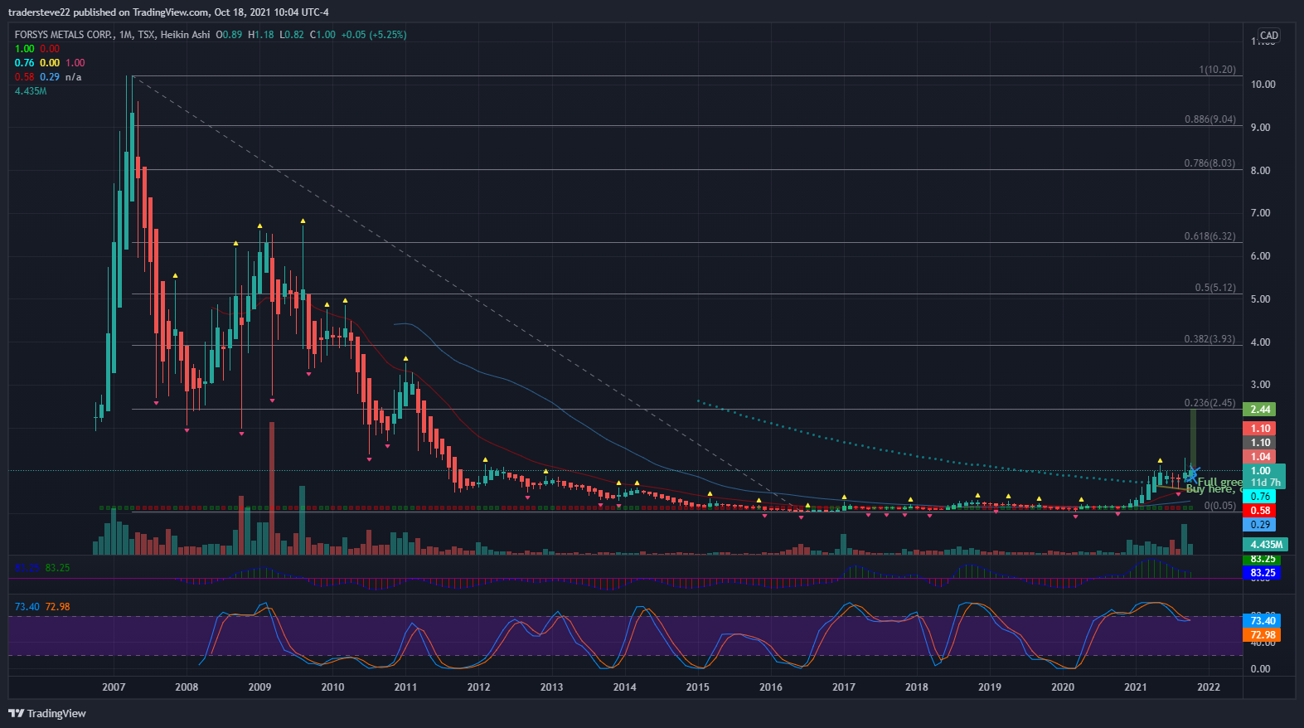The image size is (1304, 728).
Task: Click the 0.382(3.93) Fibonacci level label
Action: (x=1209, y=339)
